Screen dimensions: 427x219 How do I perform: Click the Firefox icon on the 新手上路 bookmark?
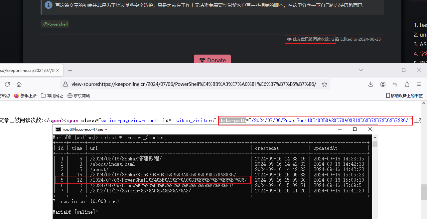[17, 96]
